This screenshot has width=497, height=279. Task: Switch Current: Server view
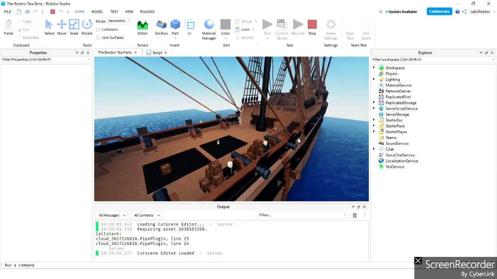282,30
